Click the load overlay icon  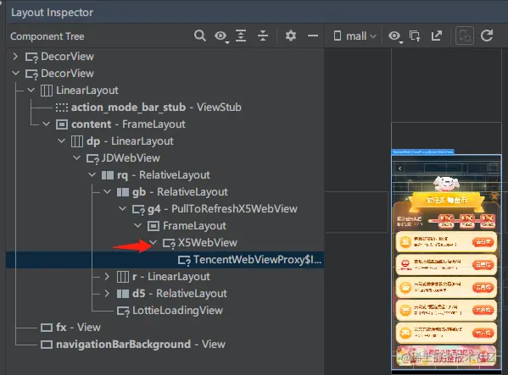(415, 36)
